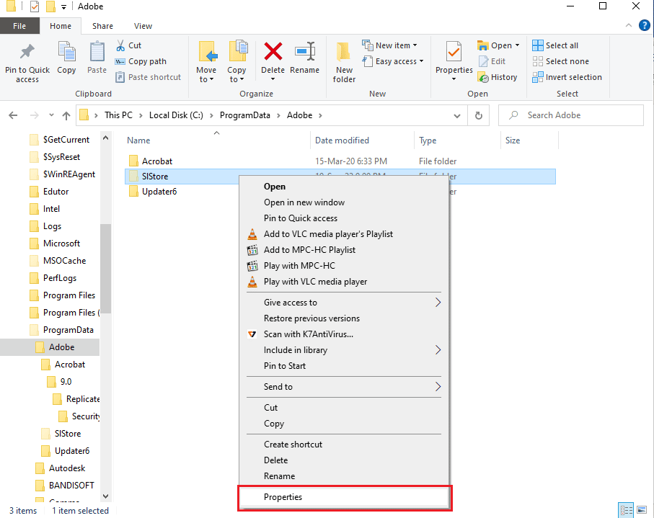The image size is (654, 518).
Task: Click the blue Help question mark icon
Action: pos(644,25)
